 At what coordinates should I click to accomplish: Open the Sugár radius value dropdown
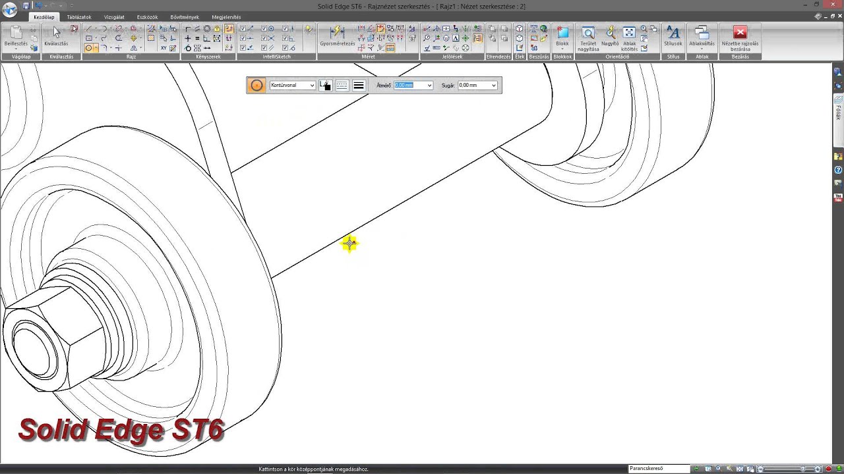(x=494, y=86)
